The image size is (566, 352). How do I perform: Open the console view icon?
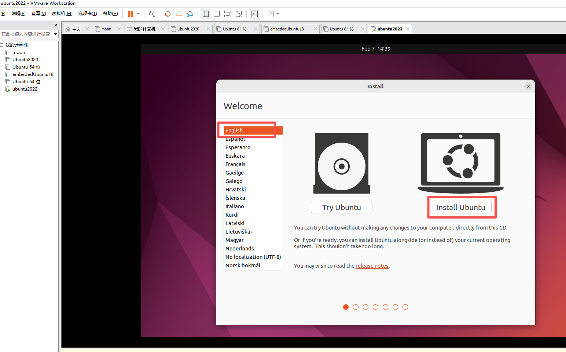click(254, 14)
